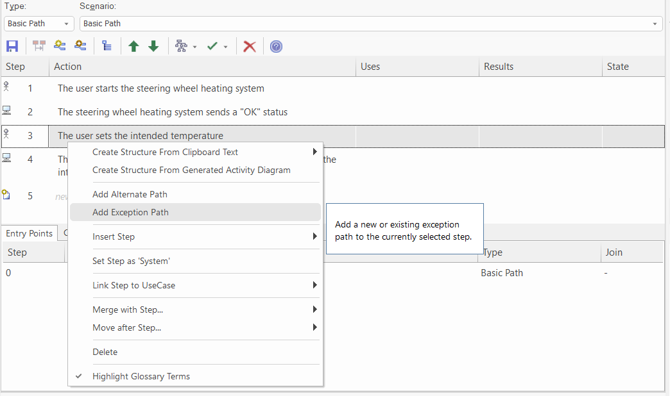This screenshot has width=670, height=396.
Task: Click the green move step down arrow
Action: coord(153,46)
